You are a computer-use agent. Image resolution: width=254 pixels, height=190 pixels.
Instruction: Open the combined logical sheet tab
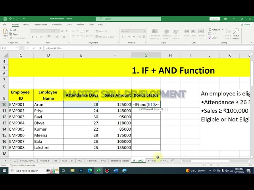pyautogui.click(x=120, y=161)
